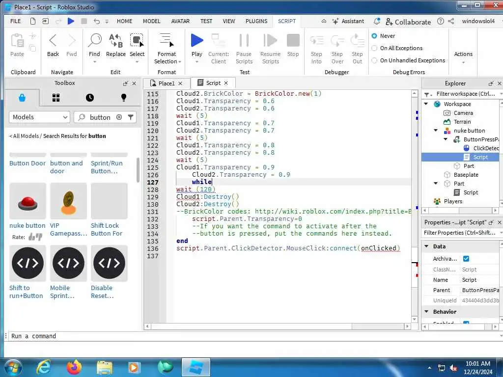Click the Fwd navigate arrow
Image resolution: width=503 pixels, height=377 pixels.
[72, 45]
